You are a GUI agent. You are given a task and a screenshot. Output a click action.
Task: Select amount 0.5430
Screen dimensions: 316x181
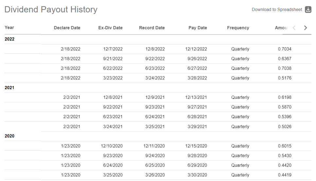[x=285, y=156]
